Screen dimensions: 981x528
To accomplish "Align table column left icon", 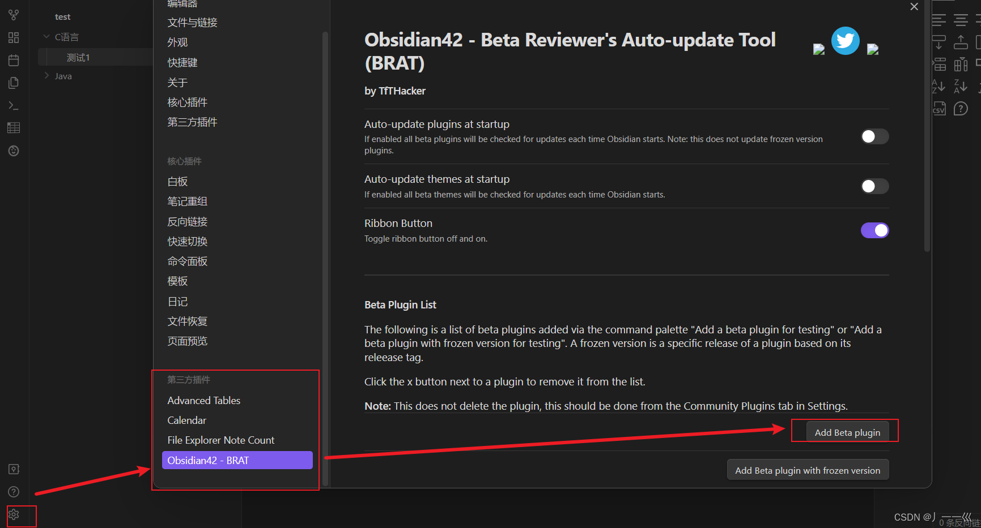I will click(939, 20).
